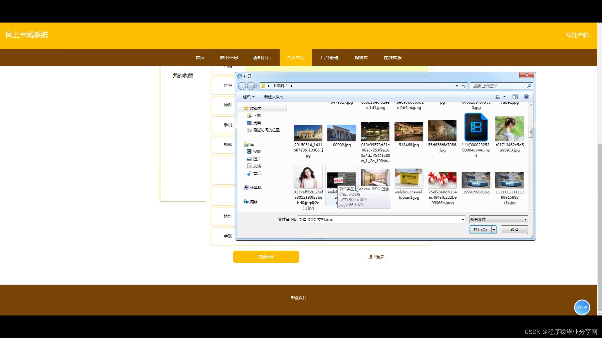Toggle the preview pane icon
602x338 pixels.
tap(515, 97)
